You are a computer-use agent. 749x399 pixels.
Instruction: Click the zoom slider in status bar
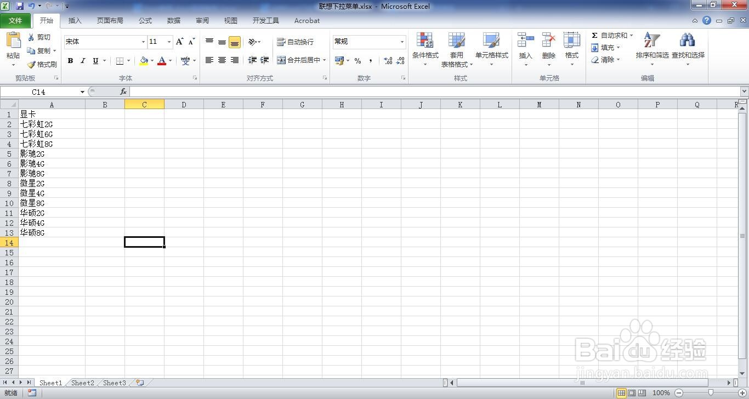pos(711,393)
